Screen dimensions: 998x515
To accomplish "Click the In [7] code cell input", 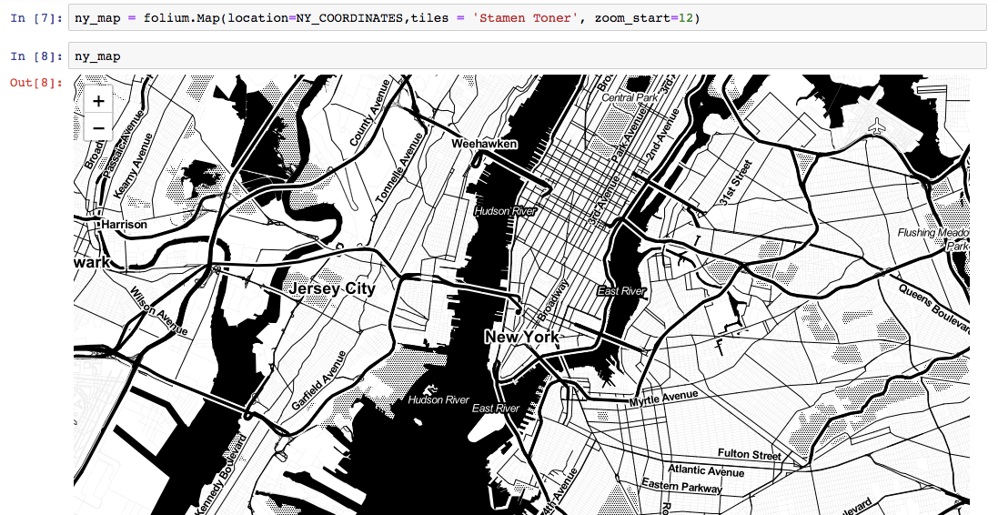I will pyautogui.click(x=527, y=18).
